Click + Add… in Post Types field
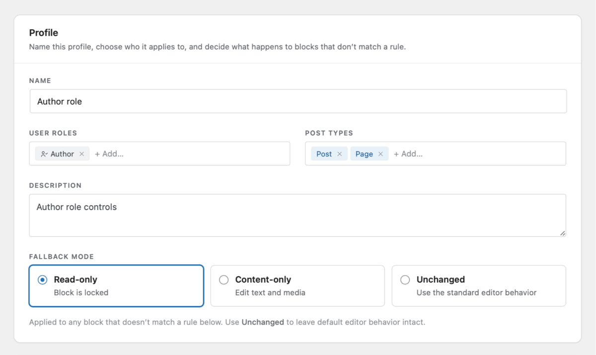The image size is (596, 355). pyautogui.click(x=408, y=154)
